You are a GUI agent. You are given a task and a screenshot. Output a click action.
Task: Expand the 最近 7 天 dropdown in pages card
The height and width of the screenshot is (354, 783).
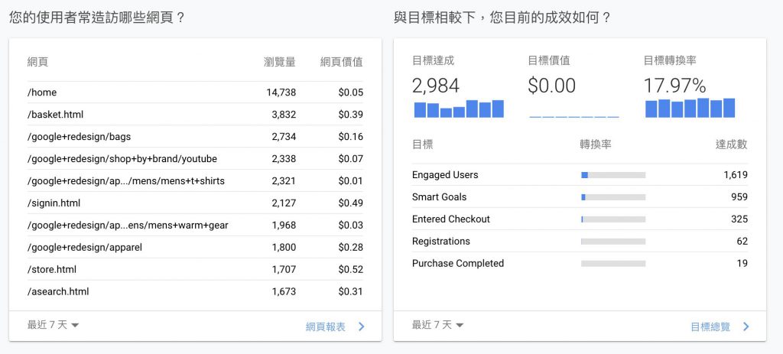tap(54, 325)
